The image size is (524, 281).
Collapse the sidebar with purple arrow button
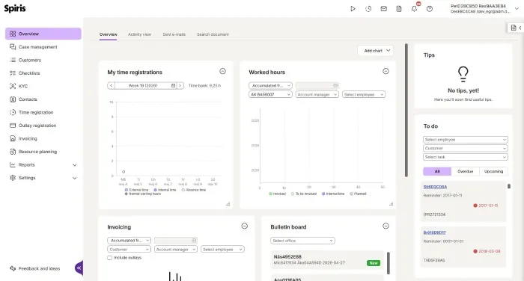pos(79,268)
